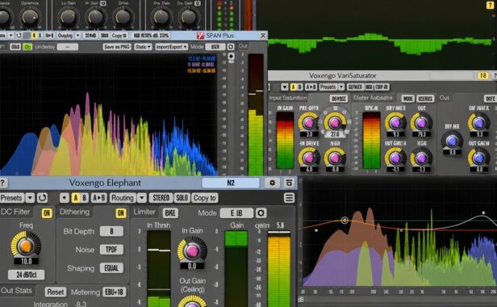Reset preset with Elephant circular arrow icon

pyautogui.click(x=42, y=198)
